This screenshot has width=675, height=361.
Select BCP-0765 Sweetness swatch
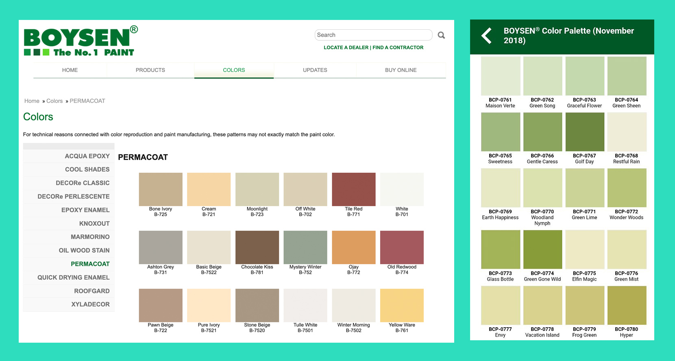click(x=501, y=132)
